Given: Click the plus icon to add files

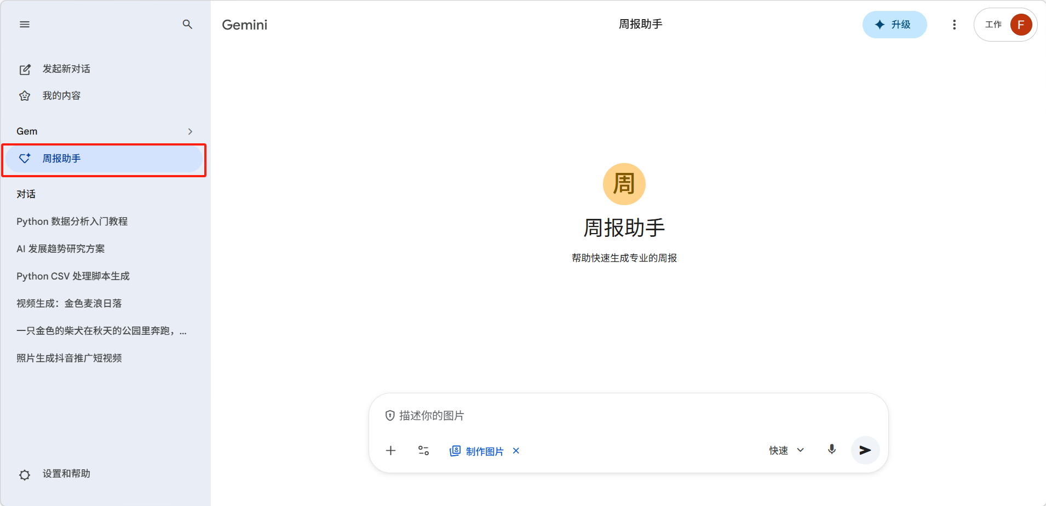Looking at the screenshot, I should click(x=390, y=451).
